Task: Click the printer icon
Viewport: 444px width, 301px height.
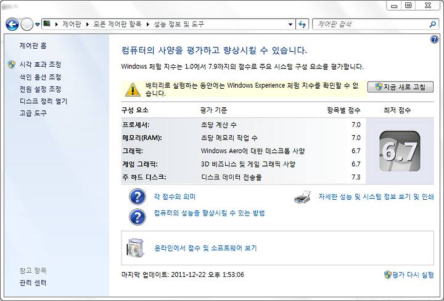Action: pyautogui.click(x=302, y=197)
